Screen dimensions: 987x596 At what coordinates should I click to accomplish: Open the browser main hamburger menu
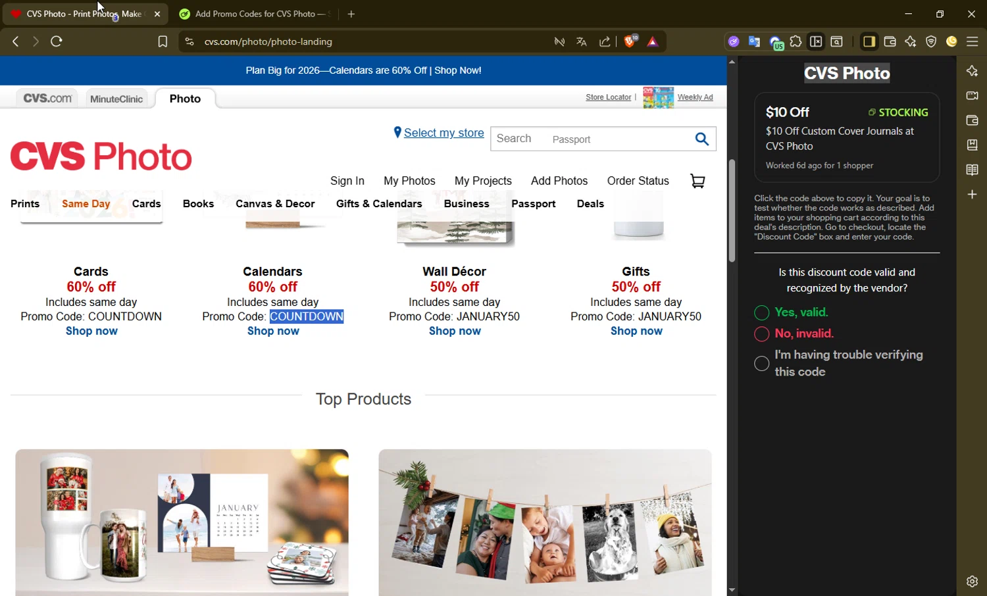tap(972, 41)
